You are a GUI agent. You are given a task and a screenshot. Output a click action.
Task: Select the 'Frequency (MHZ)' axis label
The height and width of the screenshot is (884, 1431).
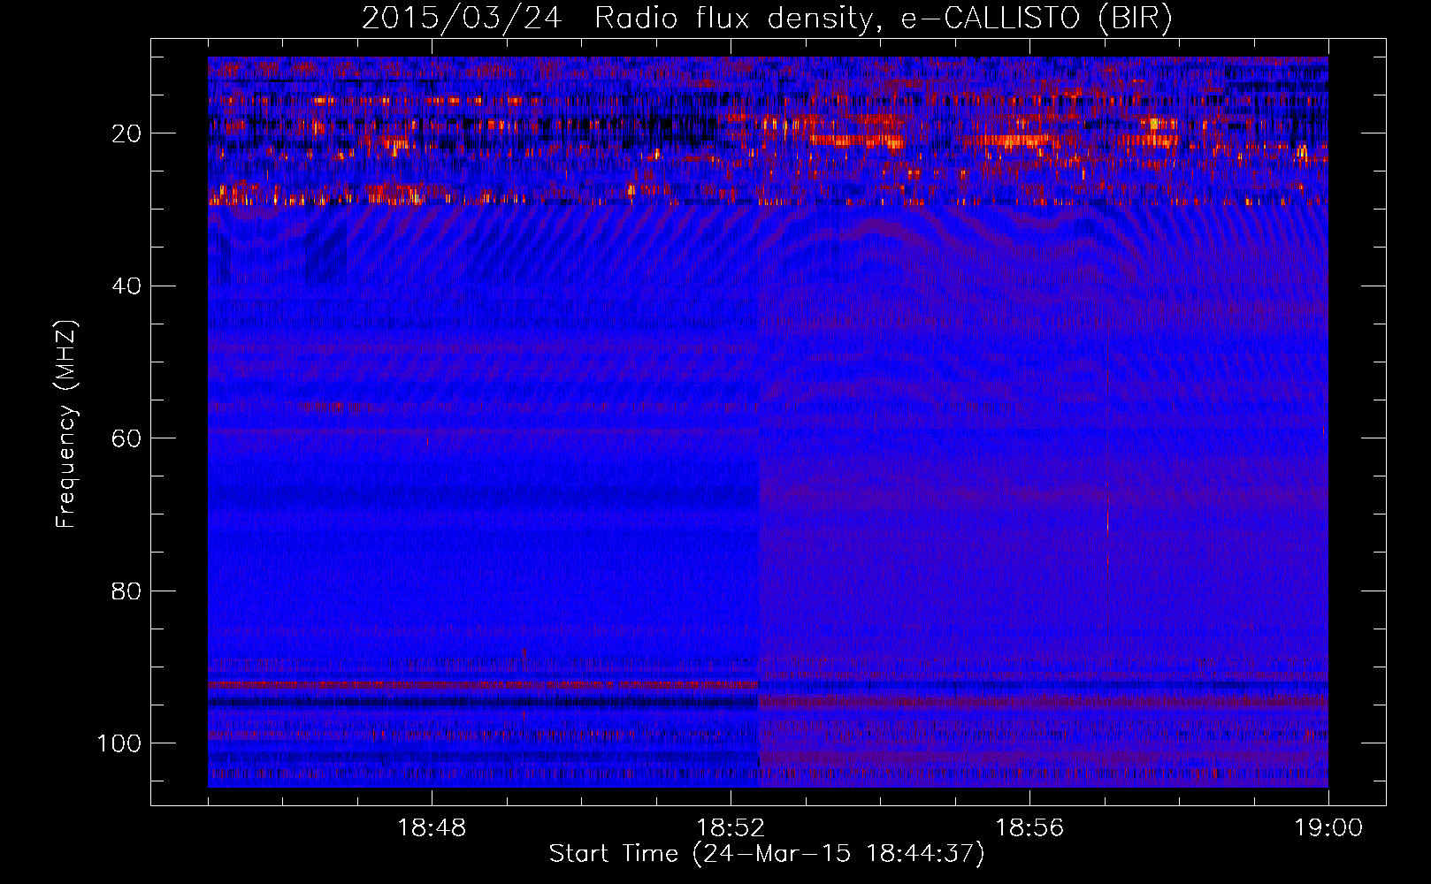(x=66, y=424)
